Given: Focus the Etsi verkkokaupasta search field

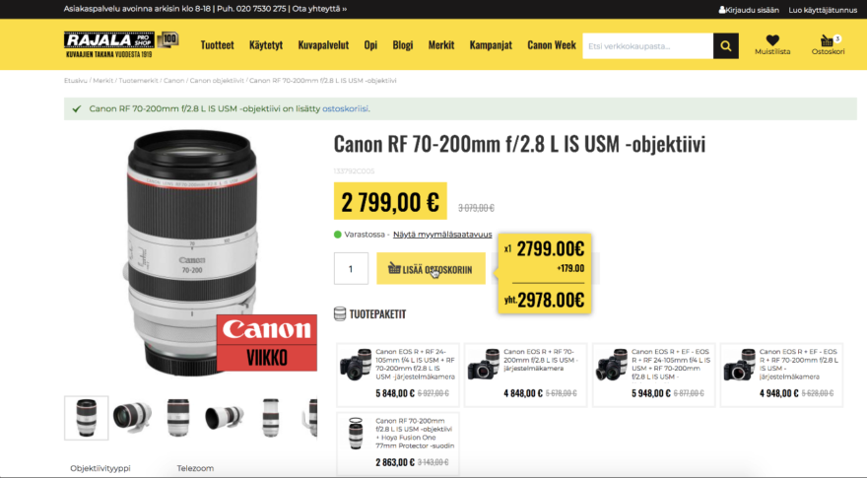Looking at the screenshot, I should coord(647,46).
